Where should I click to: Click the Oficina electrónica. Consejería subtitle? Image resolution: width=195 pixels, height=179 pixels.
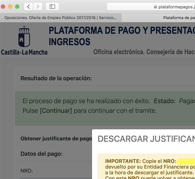click(144, 52)
